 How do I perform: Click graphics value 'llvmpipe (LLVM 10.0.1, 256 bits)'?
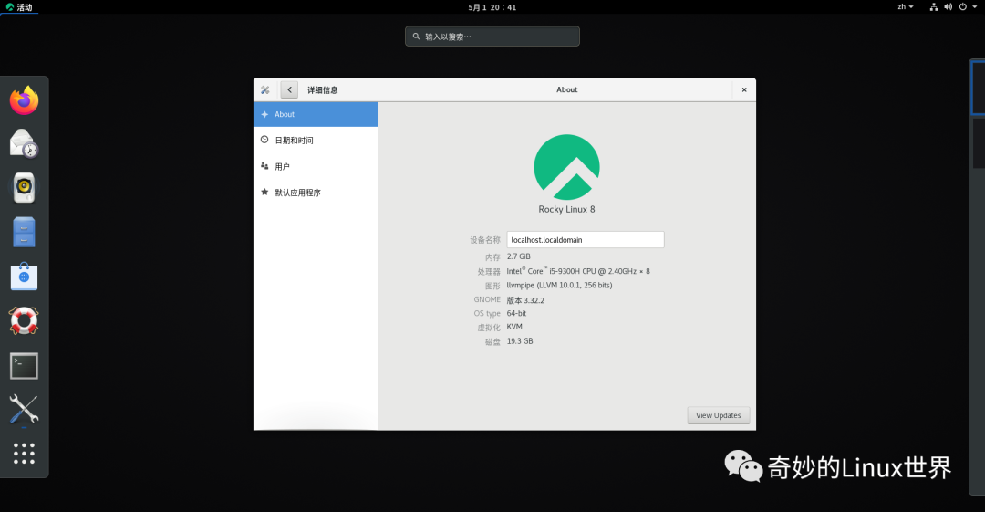[x=560, y=286]
